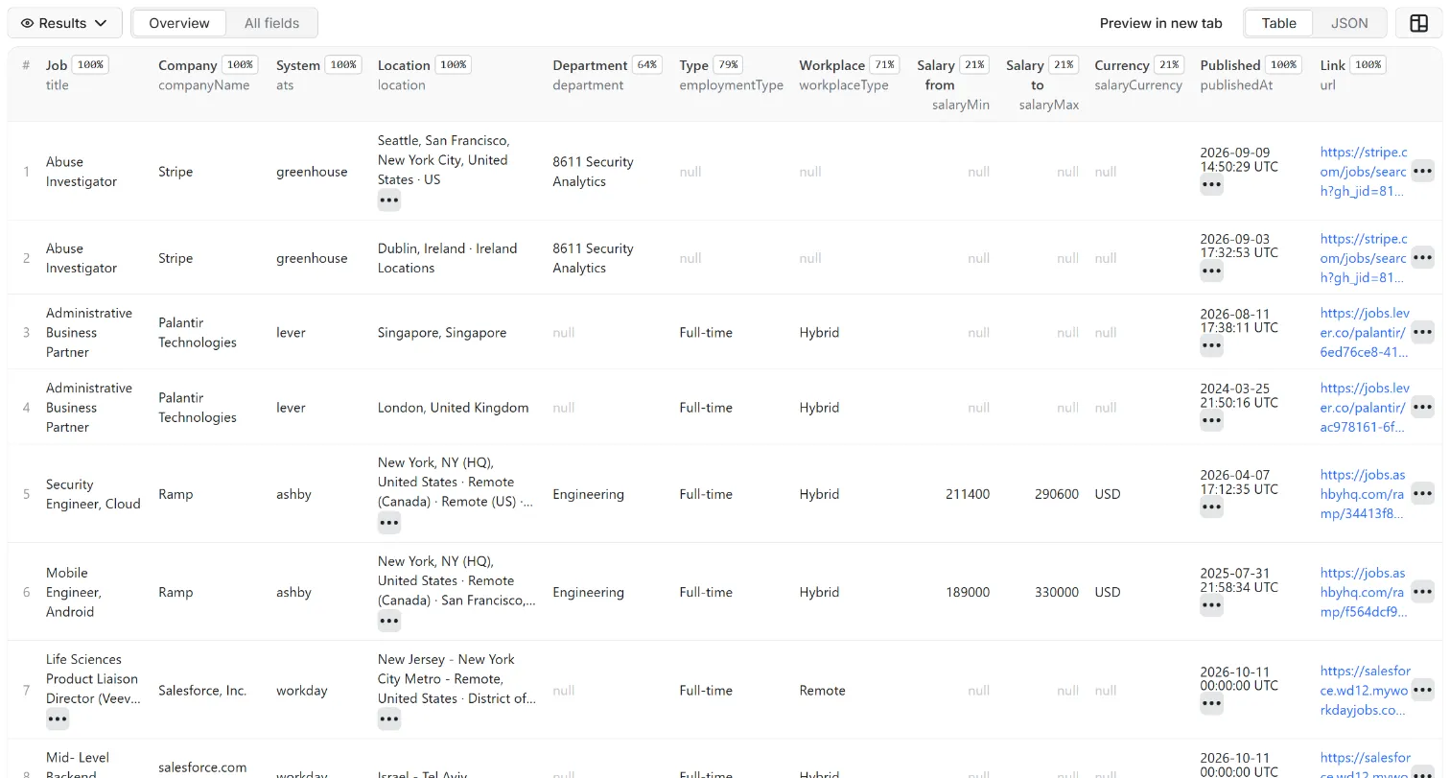Open link ellipsis for Mobile Engineer, Android row

pyautogui.click(x=1422, y=592)
